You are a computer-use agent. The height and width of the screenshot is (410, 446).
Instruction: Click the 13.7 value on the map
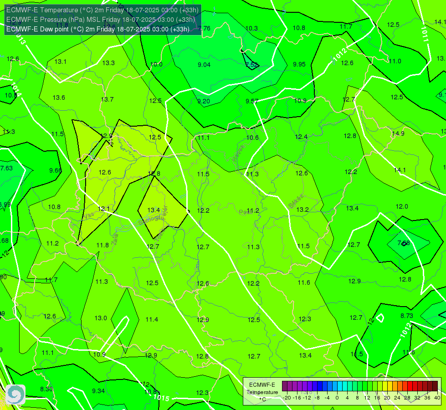pyautogui.click(x=107, y=99)
